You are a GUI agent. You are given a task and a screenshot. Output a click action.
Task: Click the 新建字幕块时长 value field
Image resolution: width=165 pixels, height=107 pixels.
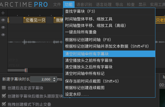click(x=41, y=79)
